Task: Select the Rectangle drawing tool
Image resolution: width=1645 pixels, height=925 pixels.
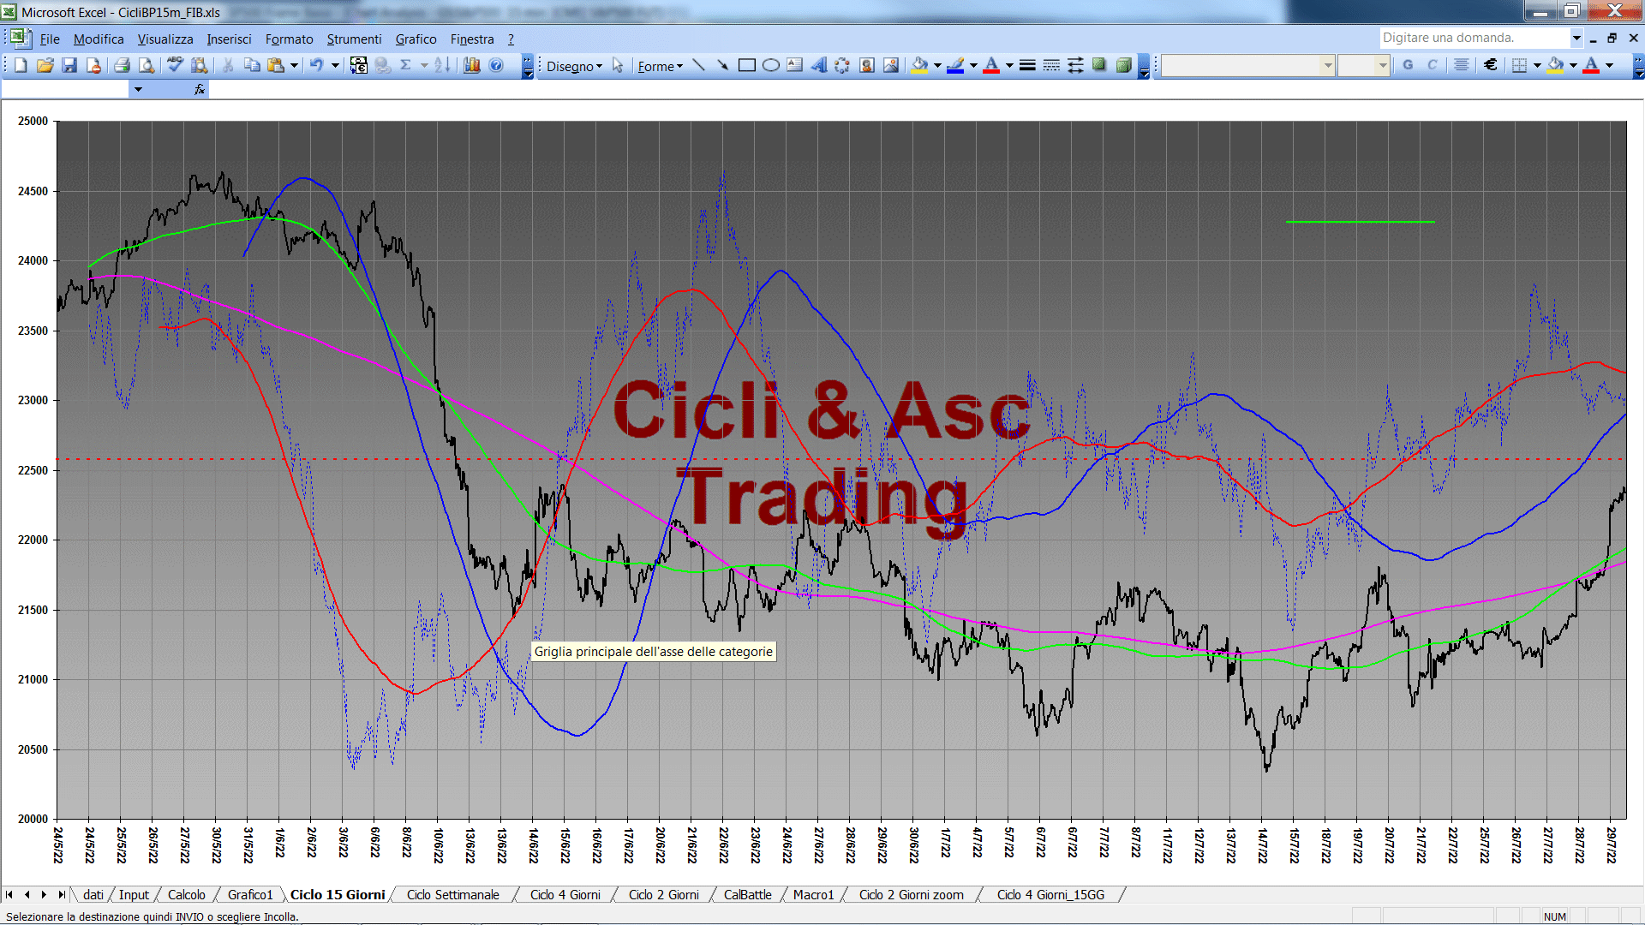Action: (x=747, y=65)
